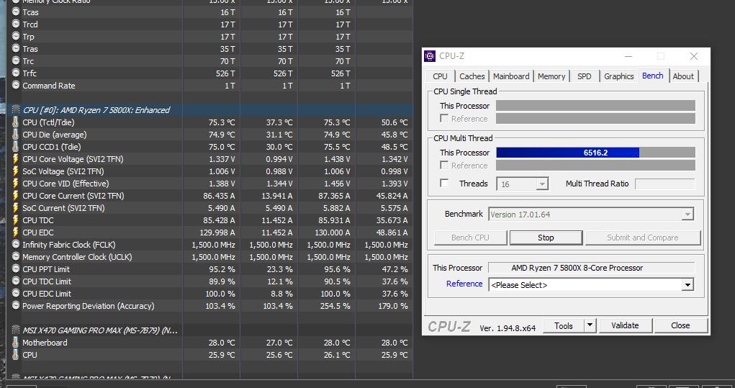Click clock icon beside Tcas row
The height and width of the screenshot is (388, 735).
pos(15,12)
